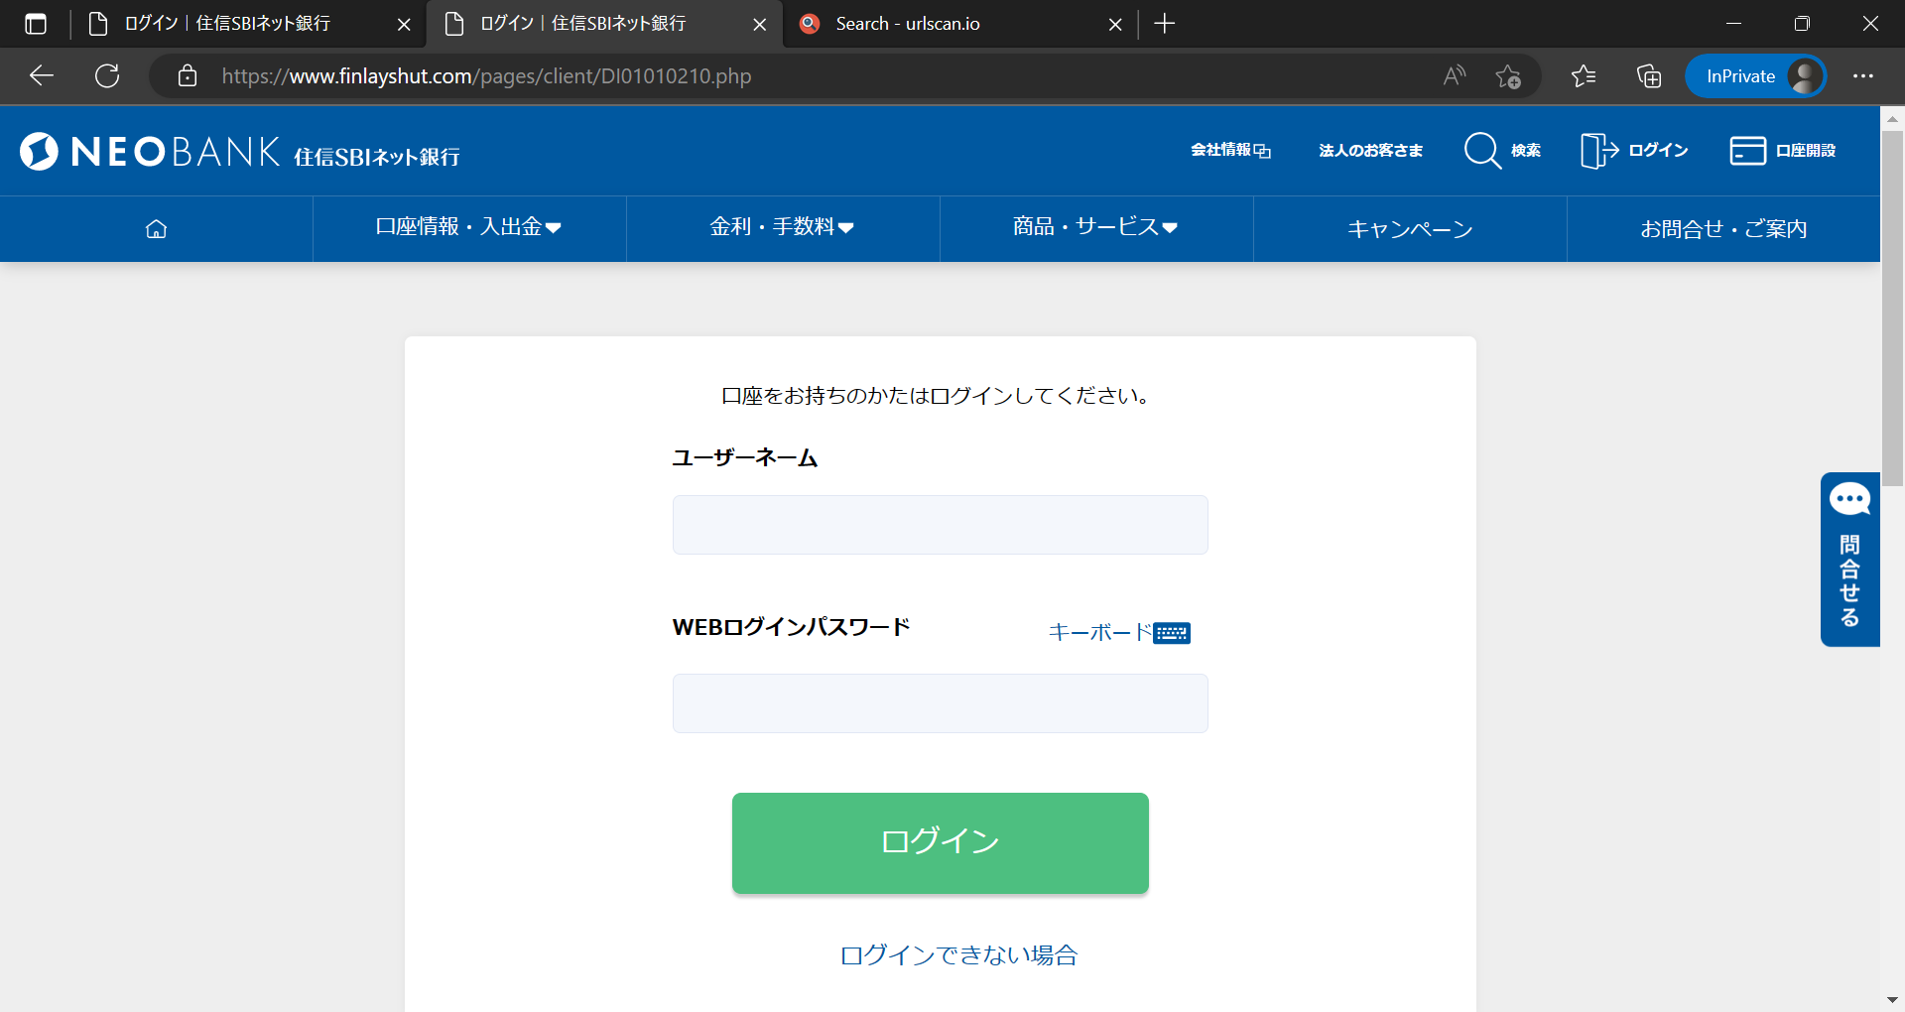Click the 検索 magnifier icon
This screenshot has width=1905, height=1012.
[x=1482, y=150]
